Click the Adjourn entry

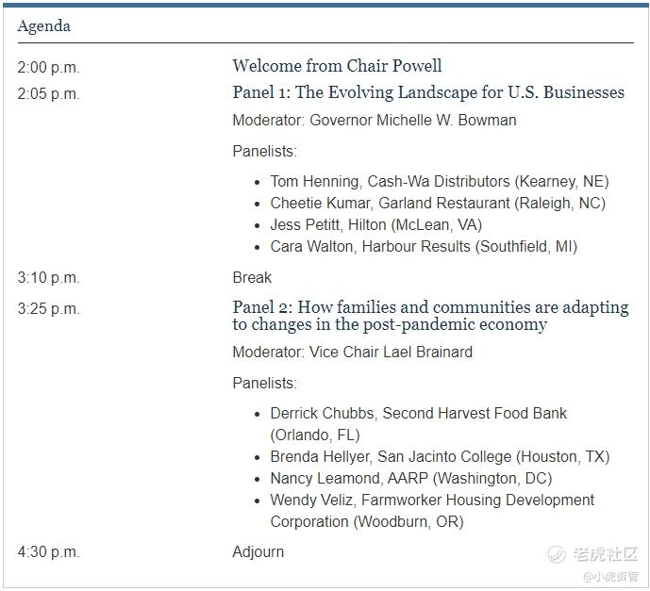258,552
